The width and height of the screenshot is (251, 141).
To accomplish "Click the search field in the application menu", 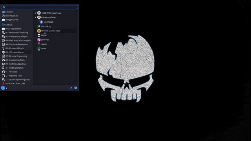I will [x=39, y=7].
